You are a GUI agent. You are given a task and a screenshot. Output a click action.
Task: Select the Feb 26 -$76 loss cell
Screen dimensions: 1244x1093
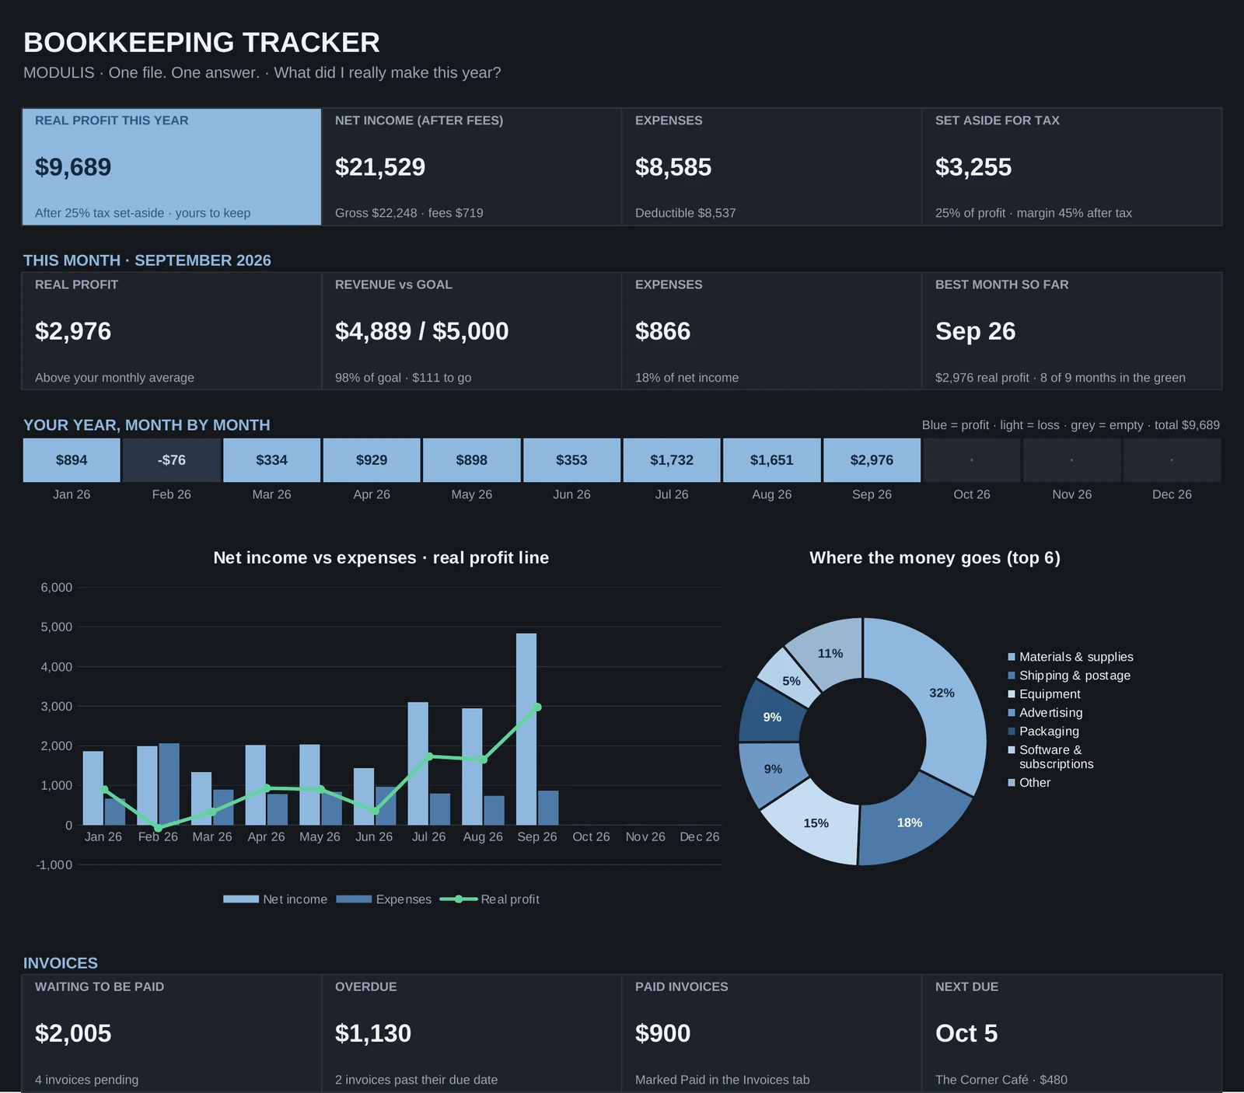click(x=172, y=460)
